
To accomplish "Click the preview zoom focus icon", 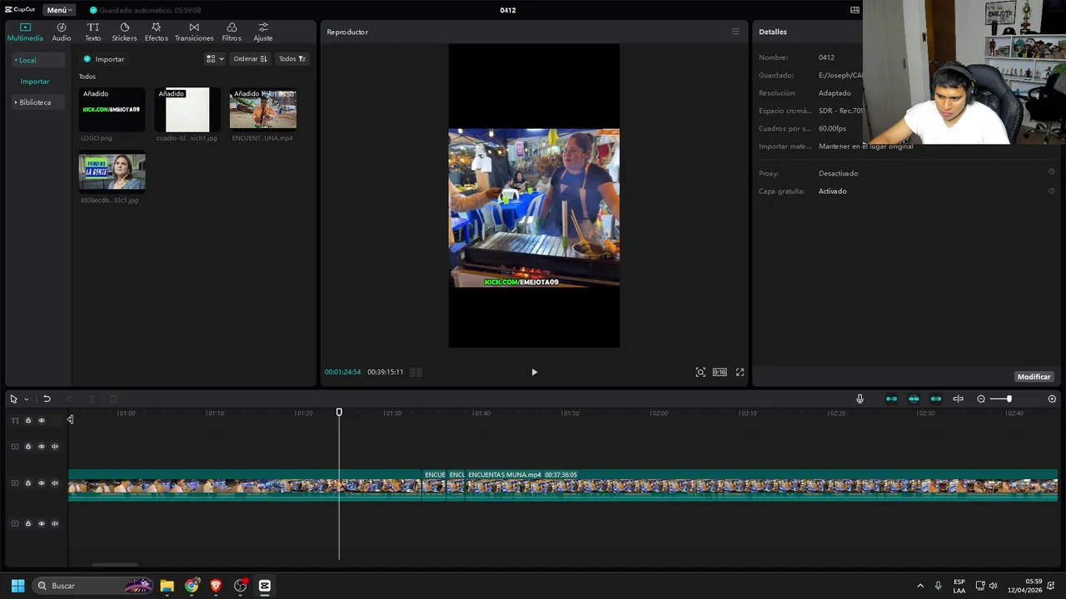I will coord(700,372).
